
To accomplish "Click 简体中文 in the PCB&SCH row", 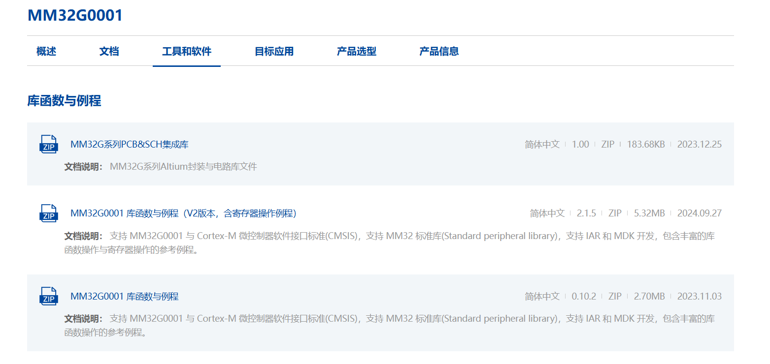I will [x=542, y=145].
